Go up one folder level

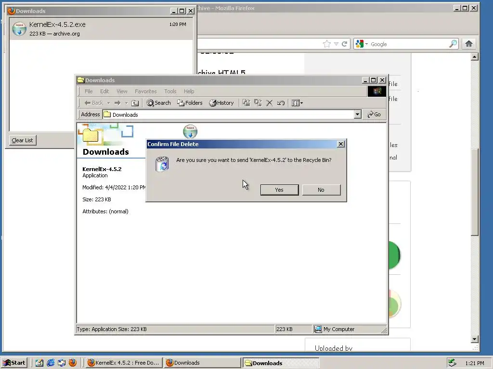135,103
